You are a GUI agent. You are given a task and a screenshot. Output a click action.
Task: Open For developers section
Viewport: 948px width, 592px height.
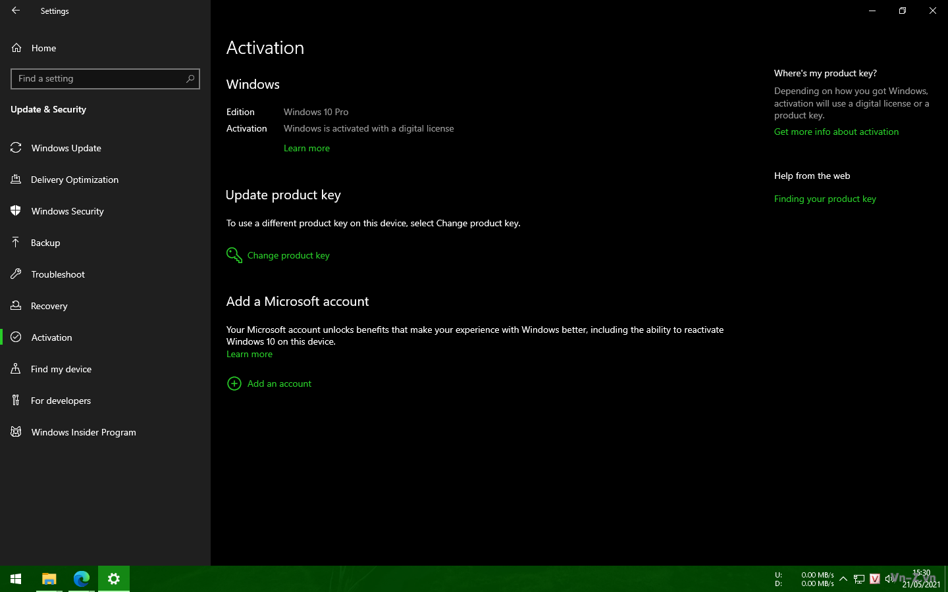[105, 401]
